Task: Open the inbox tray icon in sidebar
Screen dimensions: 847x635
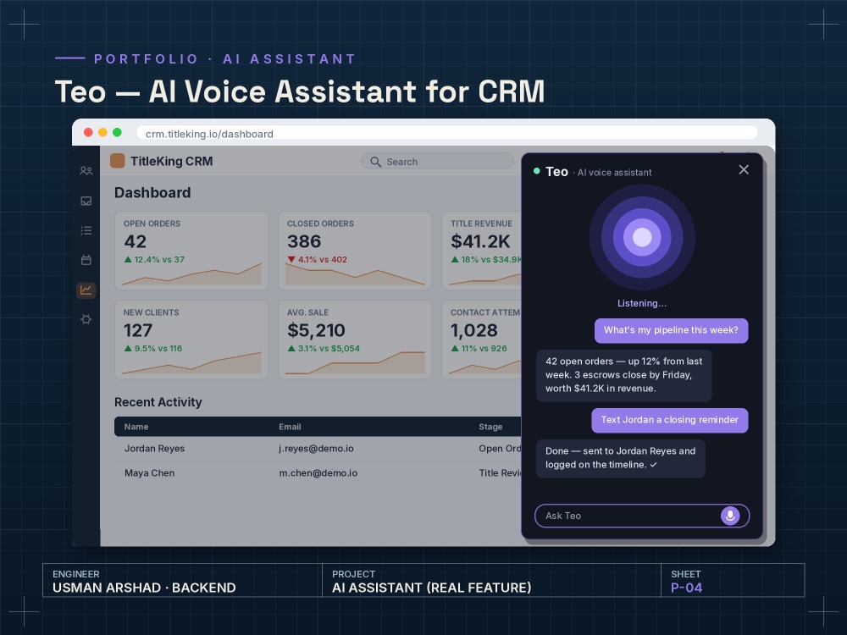Action: point(86,201)
